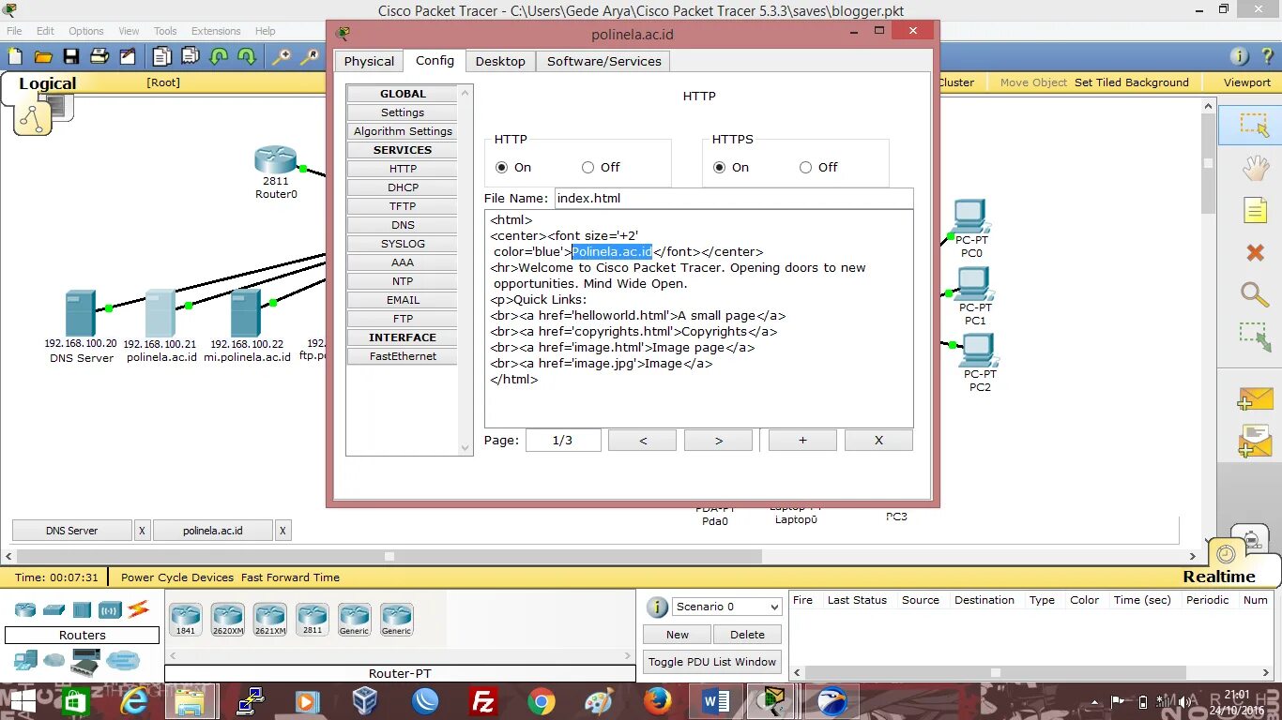Pick the Move Layout hand tool
The width and height of the screenshot is (1282, 720).
(1255, 168)
